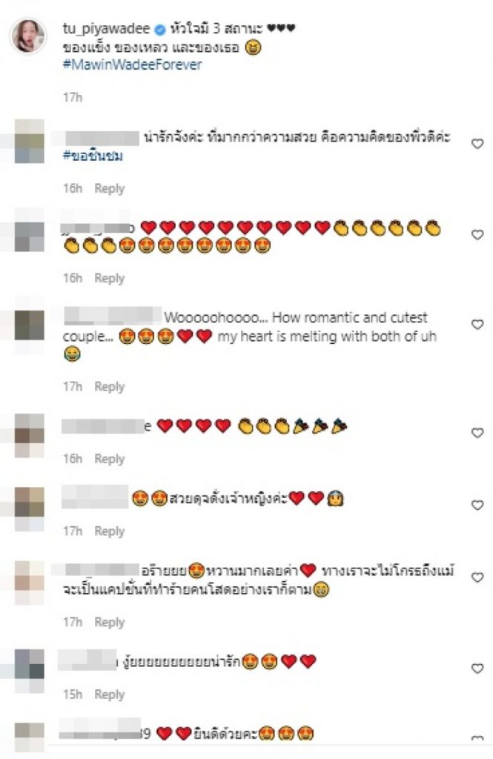The height and width of the screenshot is (759, 493).
Task: Open avatar of the ยินดีด้วยคะ commenter
Action: (x=29, y=738)
